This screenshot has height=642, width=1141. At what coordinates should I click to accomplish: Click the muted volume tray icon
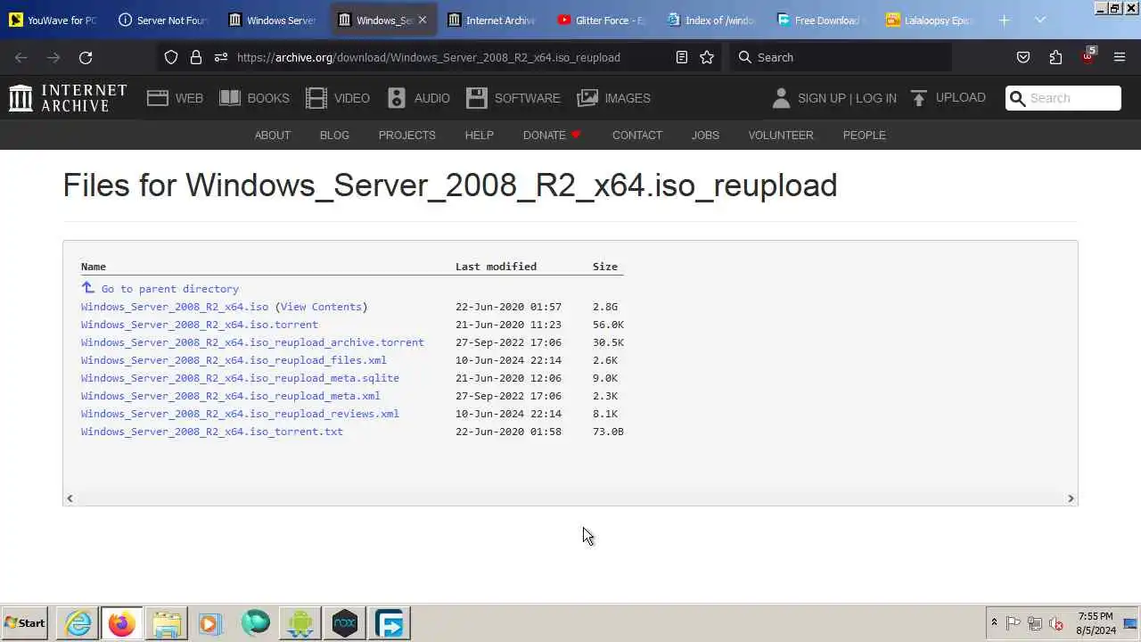[x=1056, y=623]
